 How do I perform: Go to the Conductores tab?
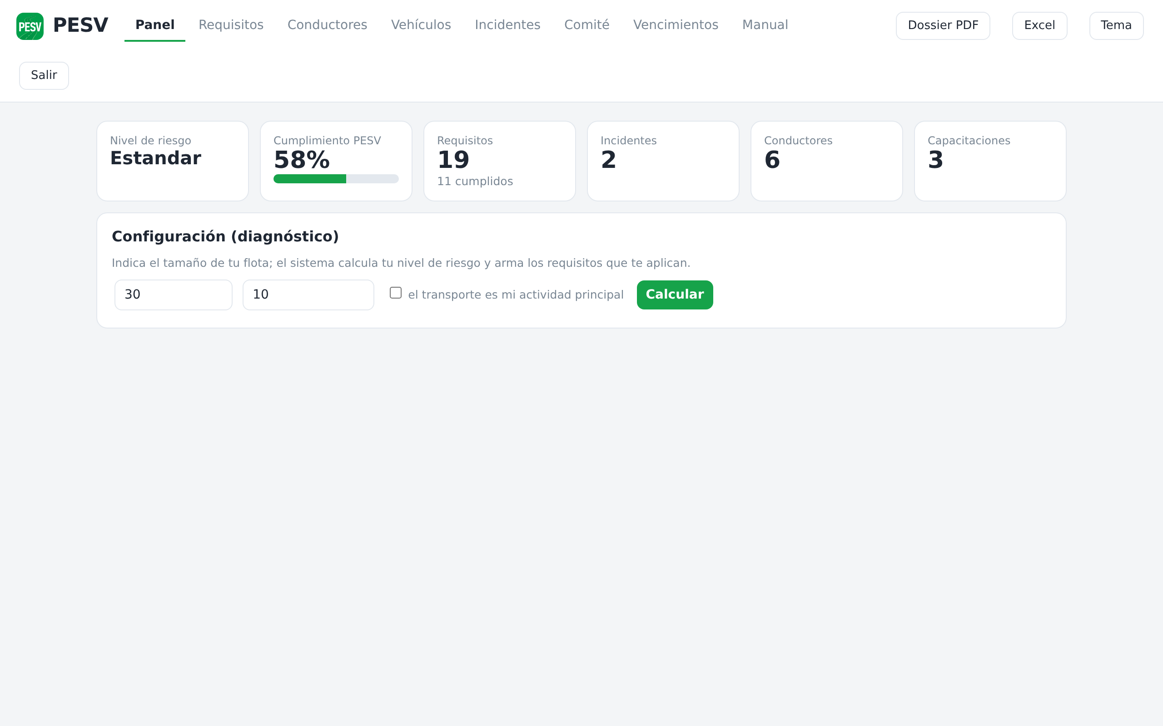click(327, 25)
